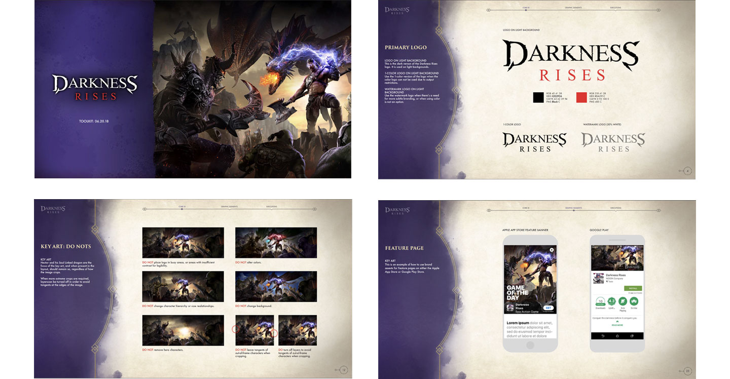Click the "DO NOT remove hero characters" thumbnail
The image size is (730, 379).
(x=183, y=330)
